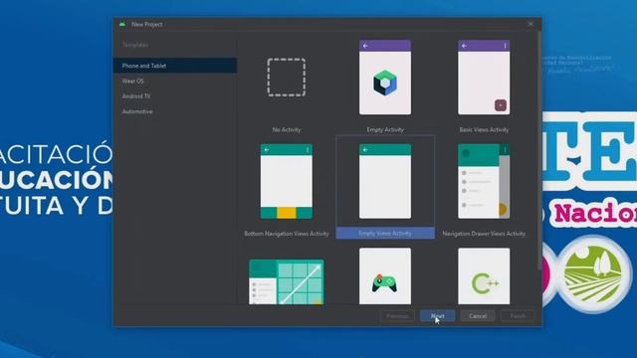Close the New Project dialog
The height and width of the screenshot is (358, 637).
point(531,24)
